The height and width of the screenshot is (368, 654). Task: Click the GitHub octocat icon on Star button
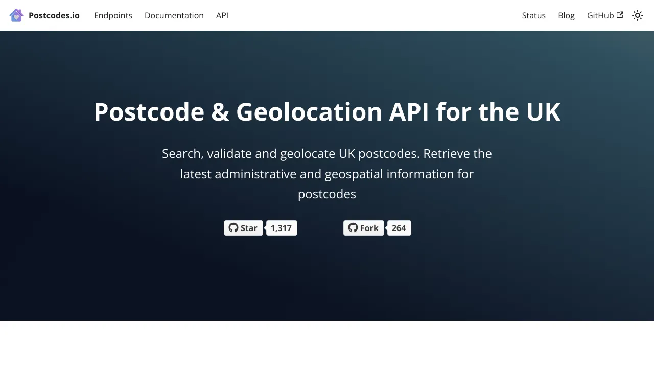coord(233,228)
